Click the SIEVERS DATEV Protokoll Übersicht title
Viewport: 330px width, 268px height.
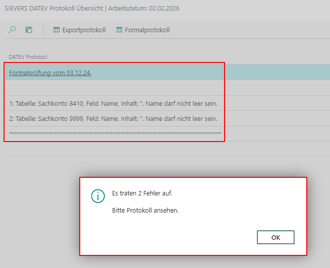pos(53,9)
